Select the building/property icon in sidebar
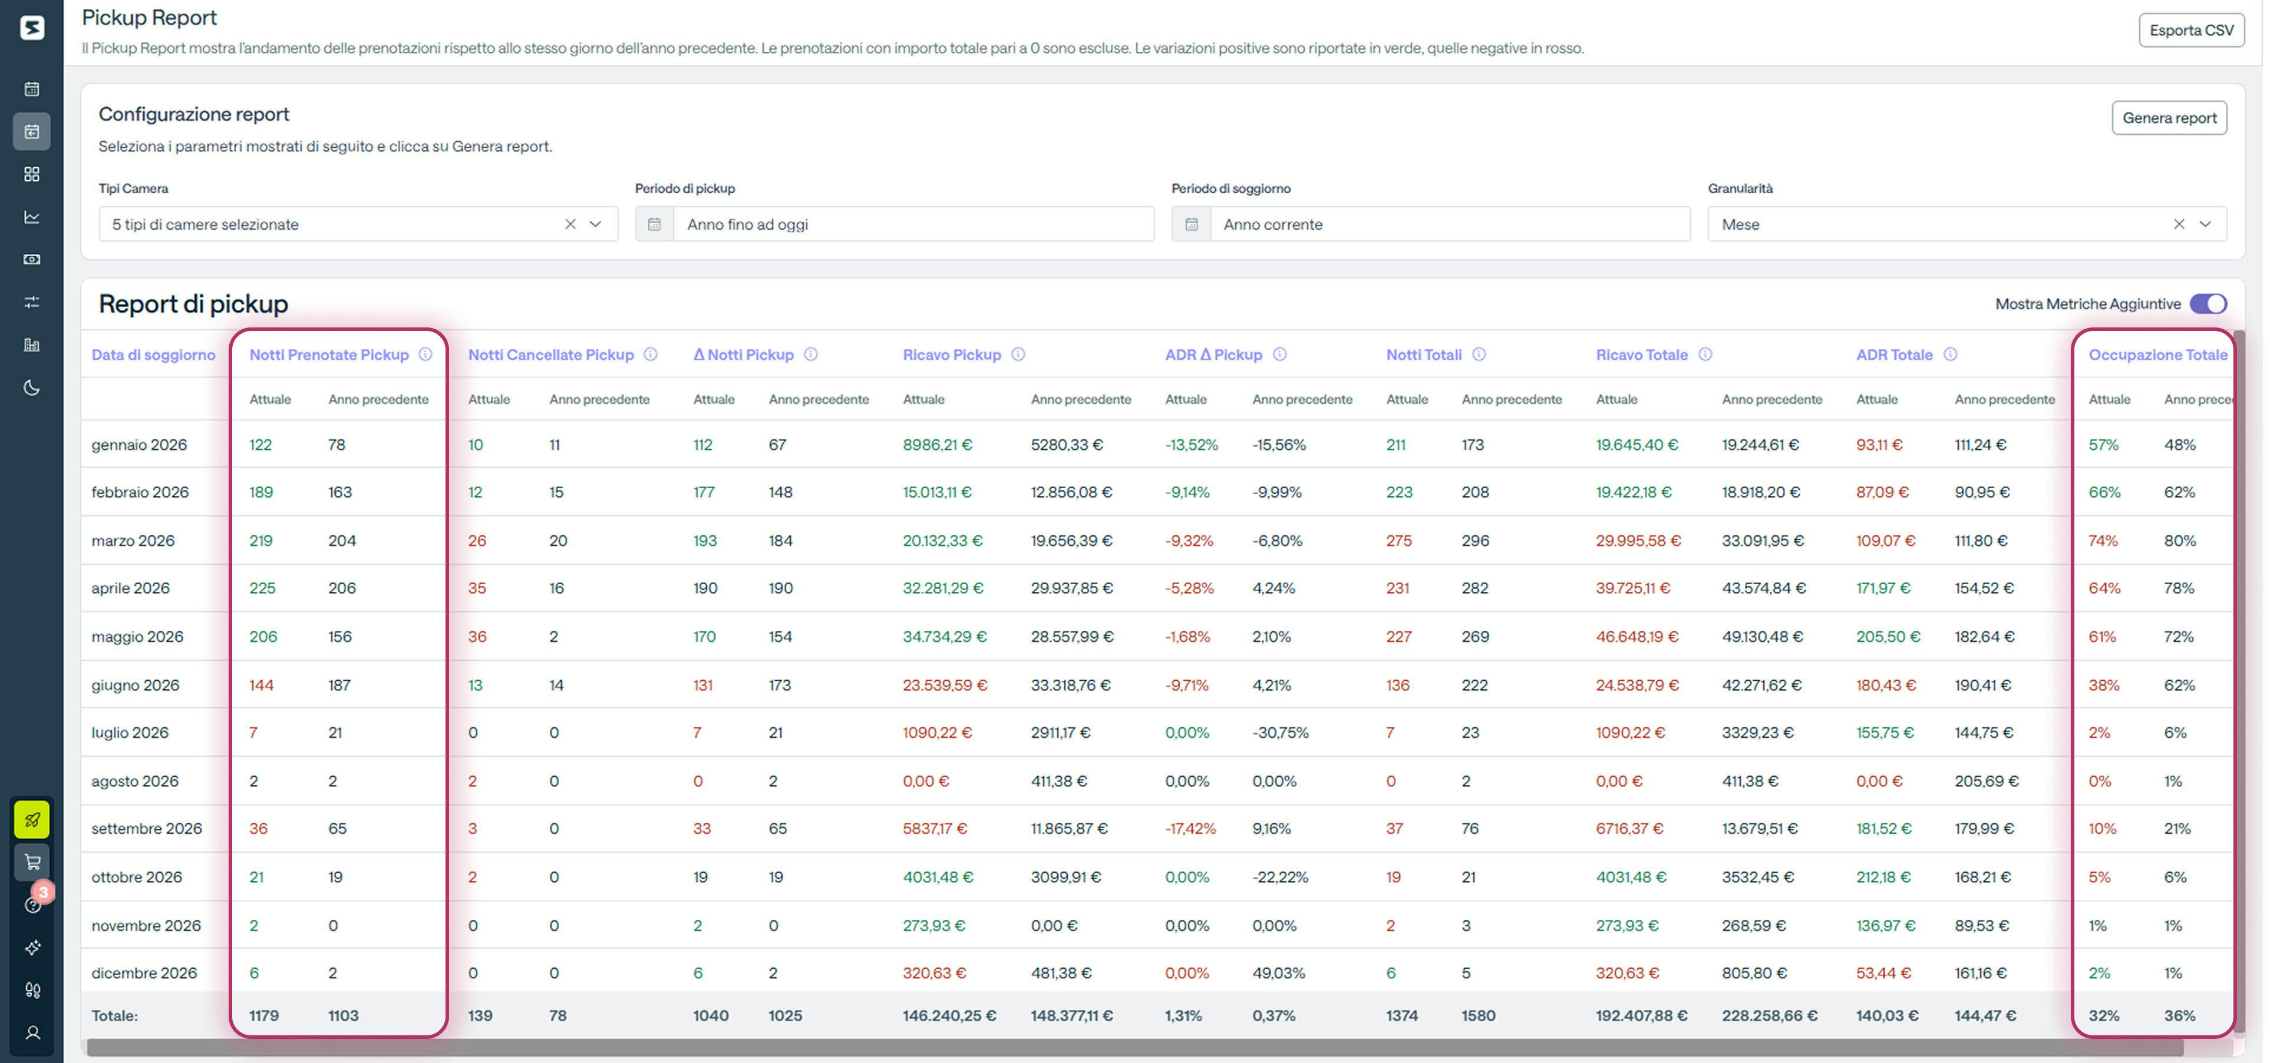 pos(32,345)
